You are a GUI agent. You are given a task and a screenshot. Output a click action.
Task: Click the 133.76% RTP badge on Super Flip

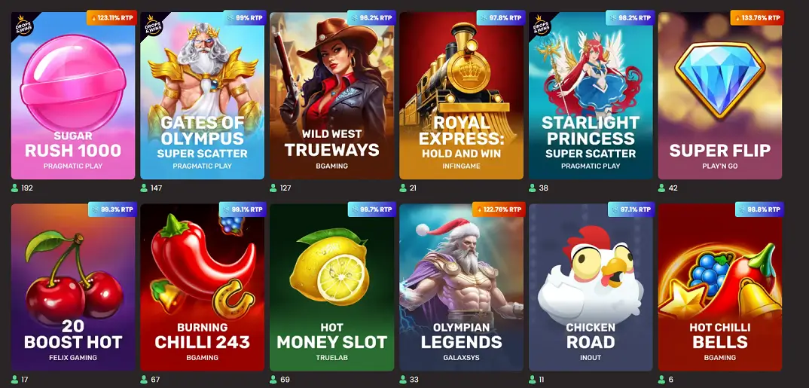pos(758,17)
